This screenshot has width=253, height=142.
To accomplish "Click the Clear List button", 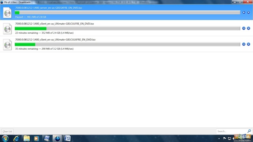I will pos(8,131).
